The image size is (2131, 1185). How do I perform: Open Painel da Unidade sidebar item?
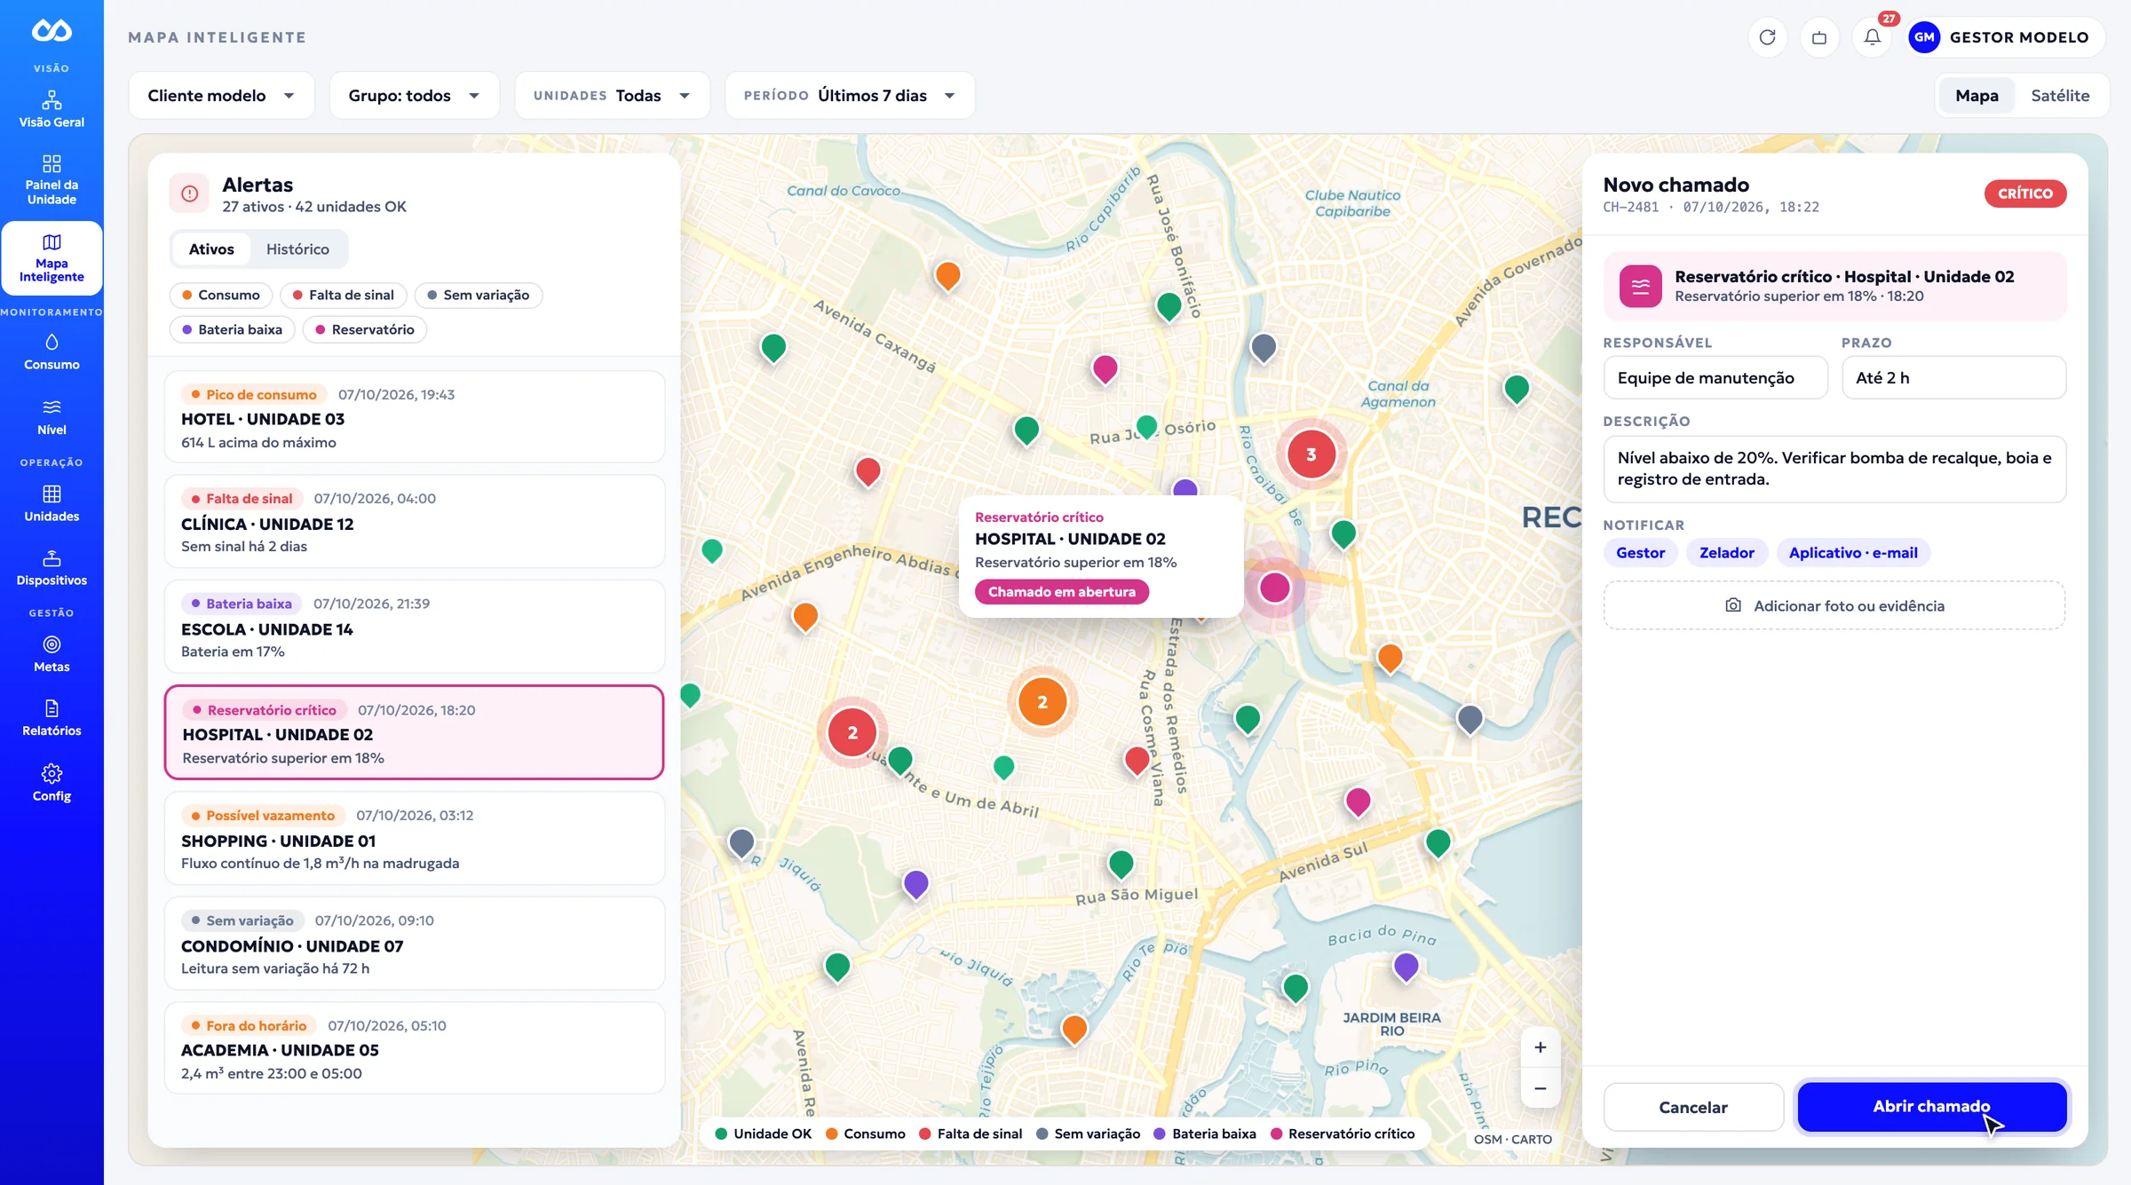pos(51,180)
